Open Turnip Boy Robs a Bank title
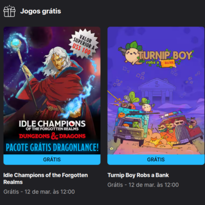Image resolution: width=205 pixels, height=205 pixels. point(138,175)
